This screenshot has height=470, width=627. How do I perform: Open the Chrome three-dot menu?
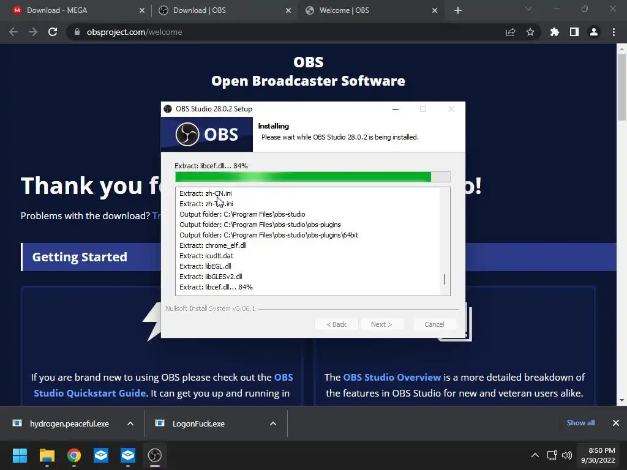coord(614,32)
